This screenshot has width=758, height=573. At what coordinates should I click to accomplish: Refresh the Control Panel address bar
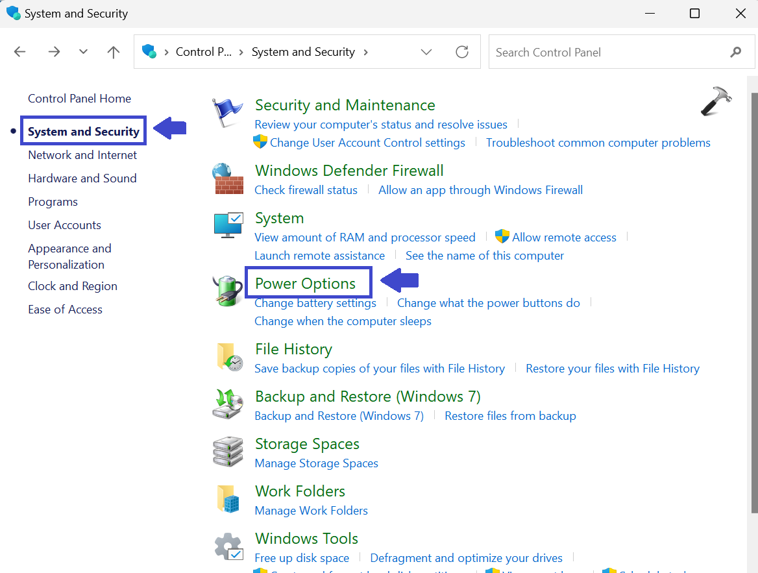click(462, 52)
